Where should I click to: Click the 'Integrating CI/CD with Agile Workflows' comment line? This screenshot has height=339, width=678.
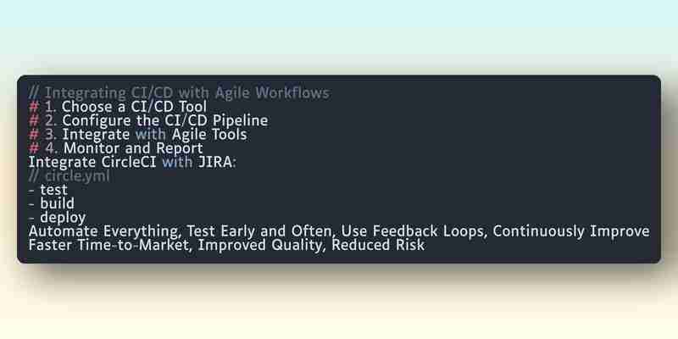[179, 93]
